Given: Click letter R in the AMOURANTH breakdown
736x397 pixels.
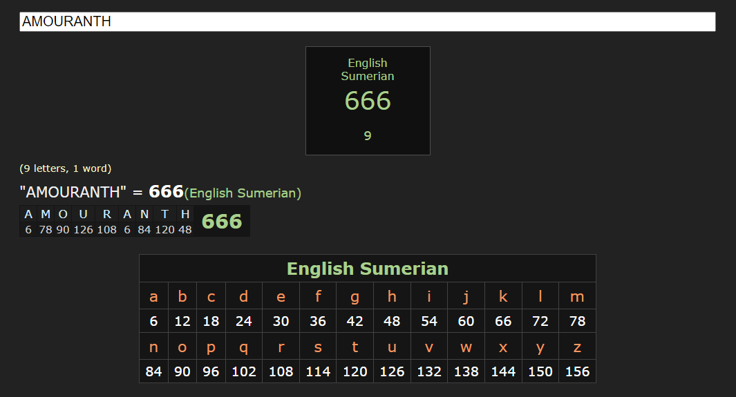Looking at the screenshot, I should pyautogui.click(x=107, y=214).
